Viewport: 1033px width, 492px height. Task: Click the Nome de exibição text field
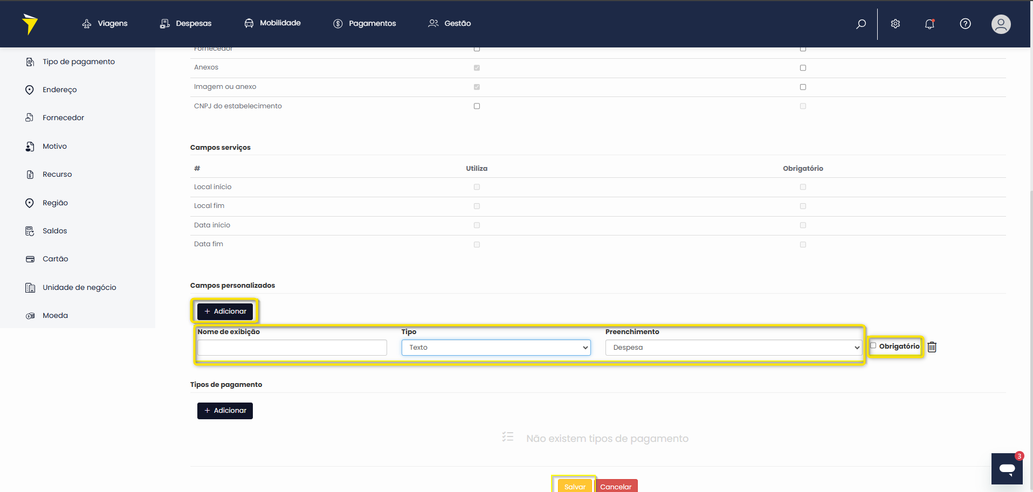click(292, 348)
